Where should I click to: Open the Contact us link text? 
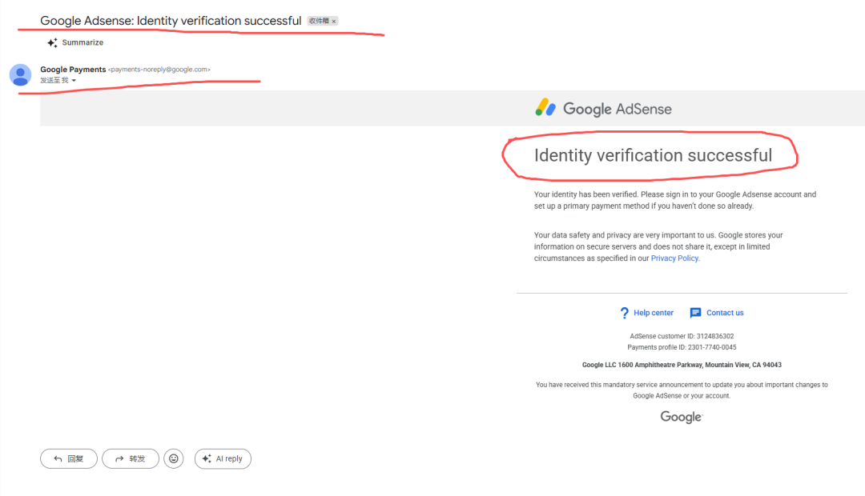point(725,313)
